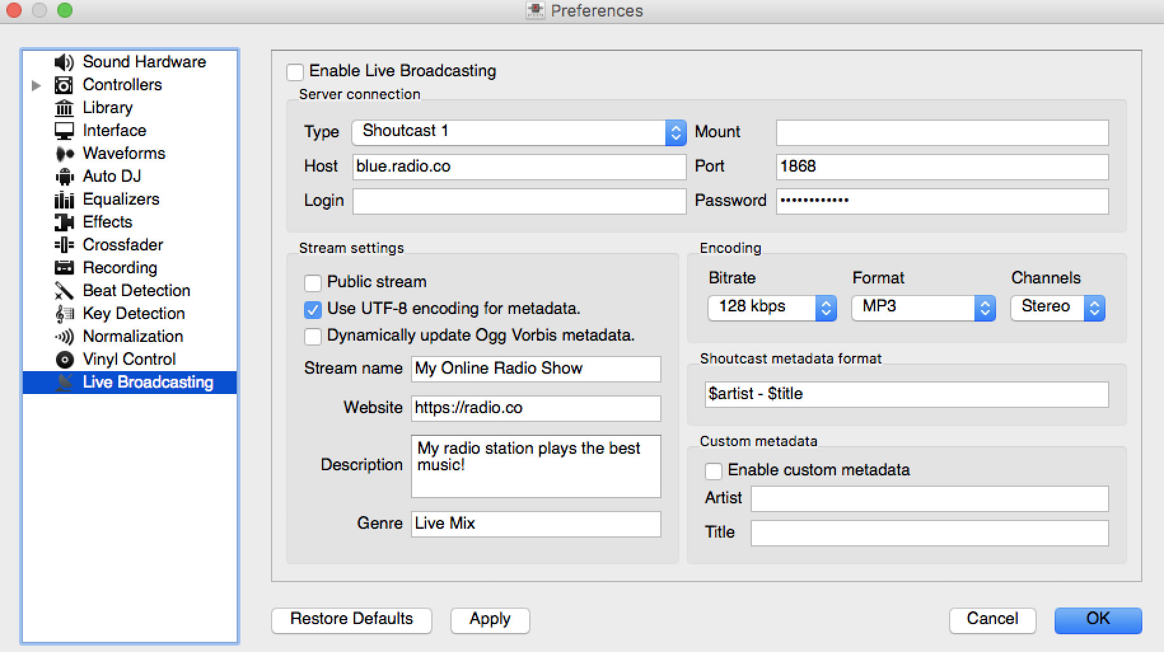1164x652 pixels.
Task: Click the Shoutcast metadata format field
Action: pyautogui.click(x=906, y=394)
